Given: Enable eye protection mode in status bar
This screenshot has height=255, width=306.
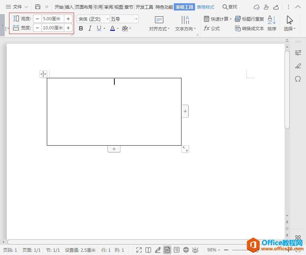Looking at the screenshot, I should point(195,250).
